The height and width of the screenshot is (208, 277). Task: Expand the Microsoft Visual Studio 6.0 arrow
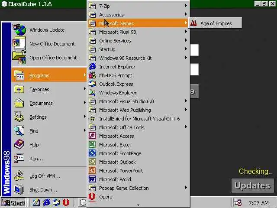[x=186, y=101]
